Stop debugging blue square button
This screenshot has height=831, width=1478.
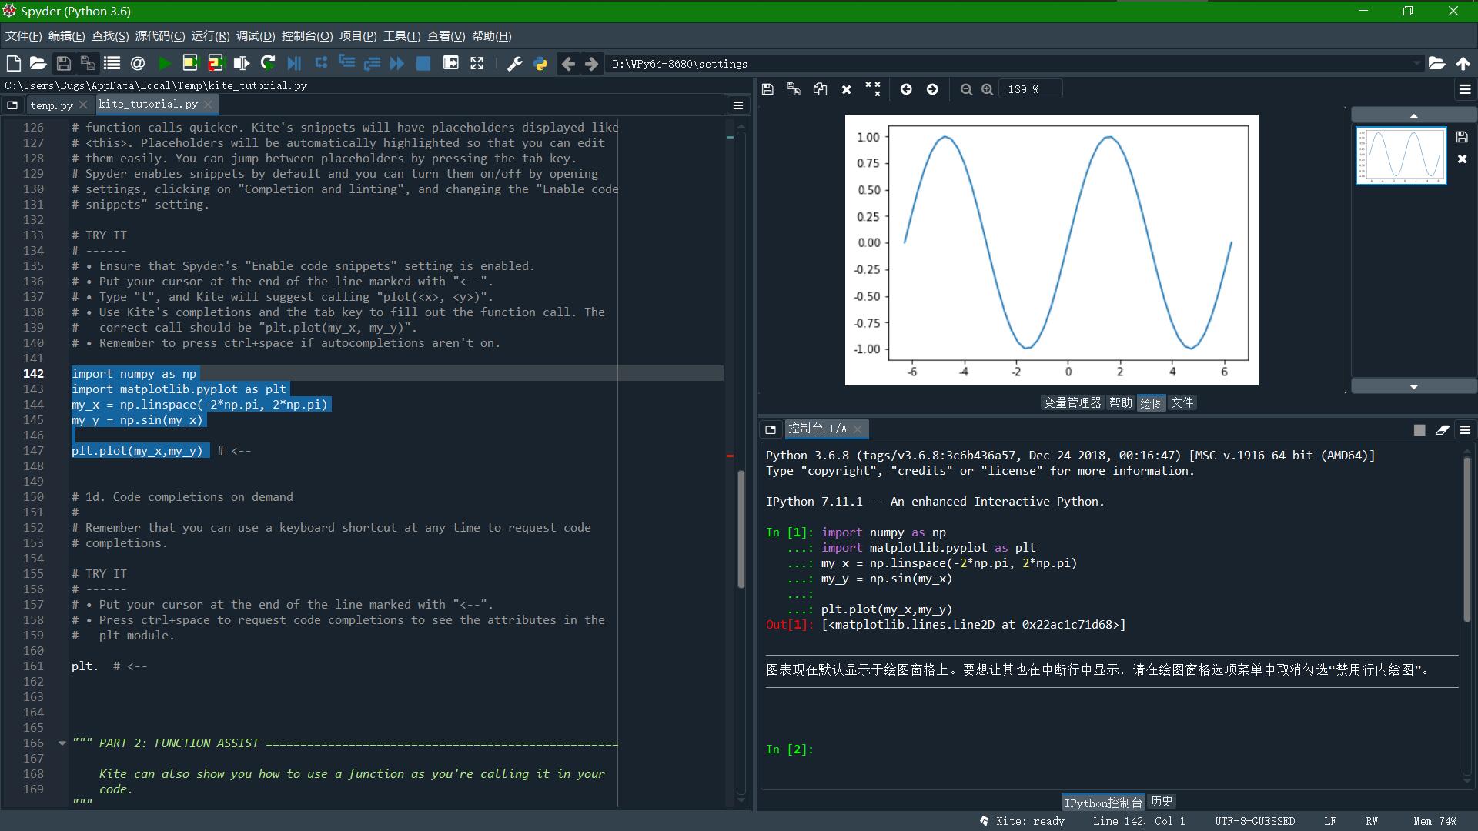pos(423,64)
